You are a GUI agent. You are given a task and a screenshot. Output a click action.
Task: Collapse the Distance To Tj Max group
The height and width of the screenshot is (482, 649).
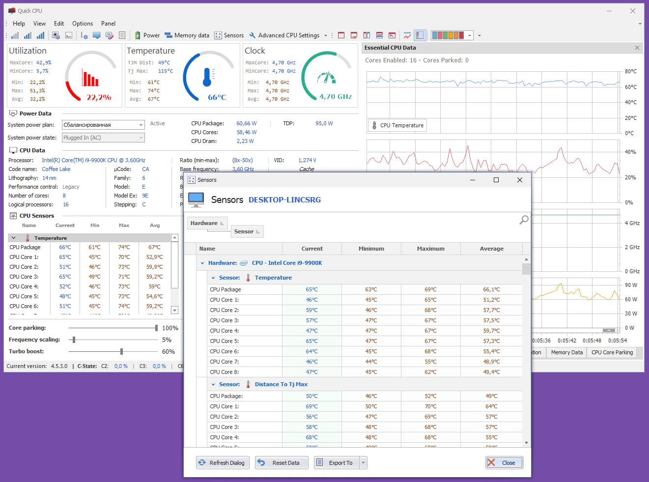(213, 384)
